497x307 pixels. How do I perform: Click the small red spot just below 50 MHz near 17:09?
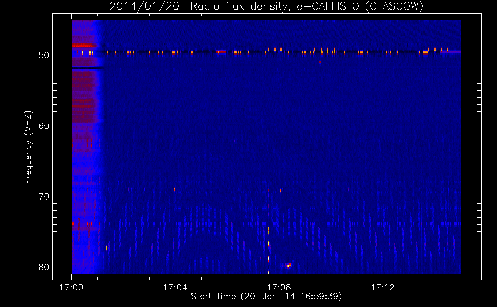tap(320, 62)
